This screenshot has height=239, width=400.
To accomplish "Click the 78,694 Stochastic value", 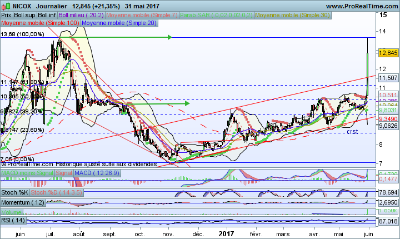I will click(388, 192).
